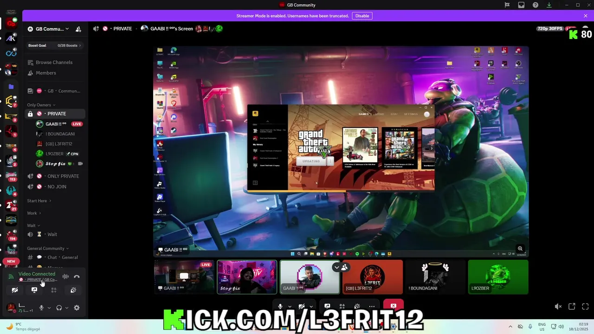This screenshot has height=334, width=594.
Task: Enter fullscreen with the corner brackets icon
Action: pos(585,307)
